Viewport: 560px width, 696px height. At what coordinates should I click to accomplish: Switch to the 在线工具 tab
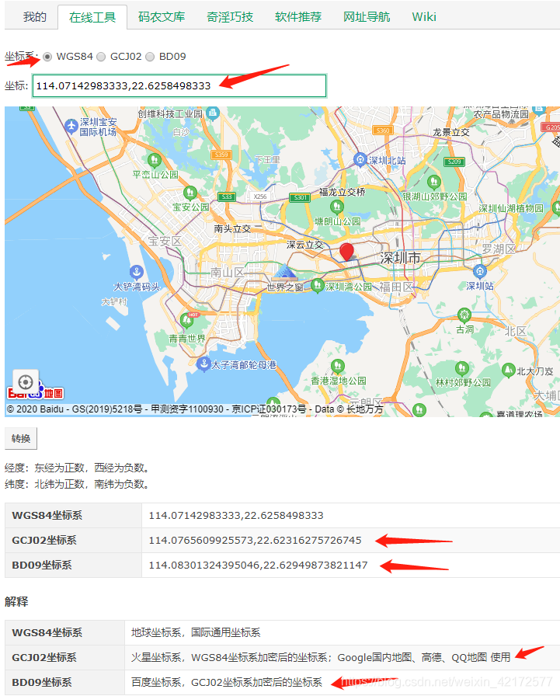click(x=92, y=17)
